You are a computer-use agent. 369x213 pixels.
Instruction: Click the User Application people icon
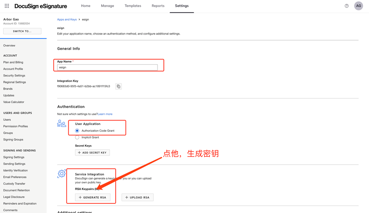[x=61, y=123]
